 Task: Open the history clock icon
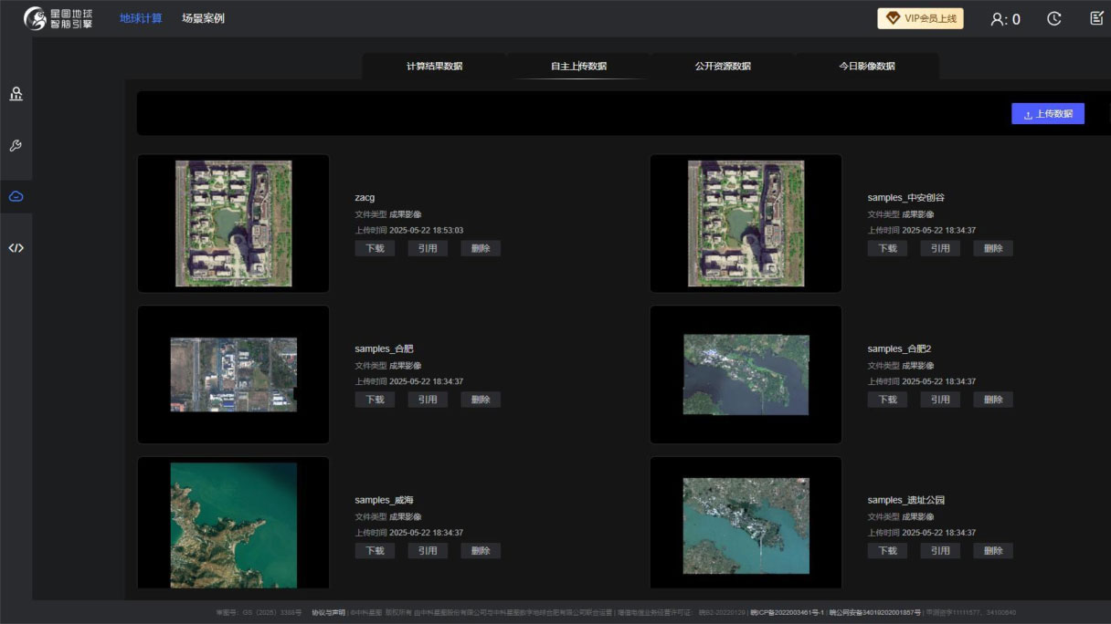(x=1053, y=19)
